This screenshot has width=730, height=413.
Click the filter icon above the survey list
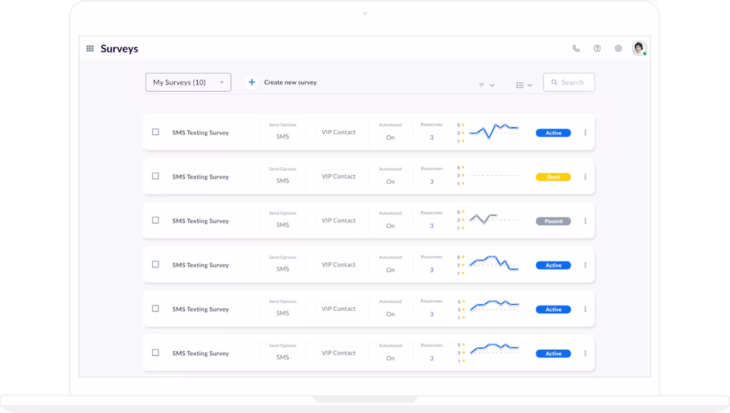[x=482, y=85]
